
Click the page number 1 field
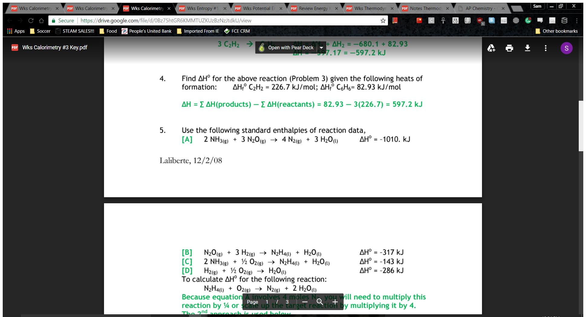[x=267, y=302]
